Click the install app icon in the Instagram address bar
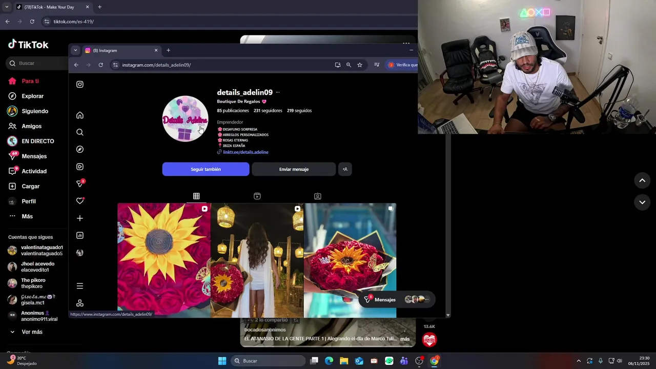Image resolution: width=656 pixels, height=369 pixels. click(x=338, y=65)
